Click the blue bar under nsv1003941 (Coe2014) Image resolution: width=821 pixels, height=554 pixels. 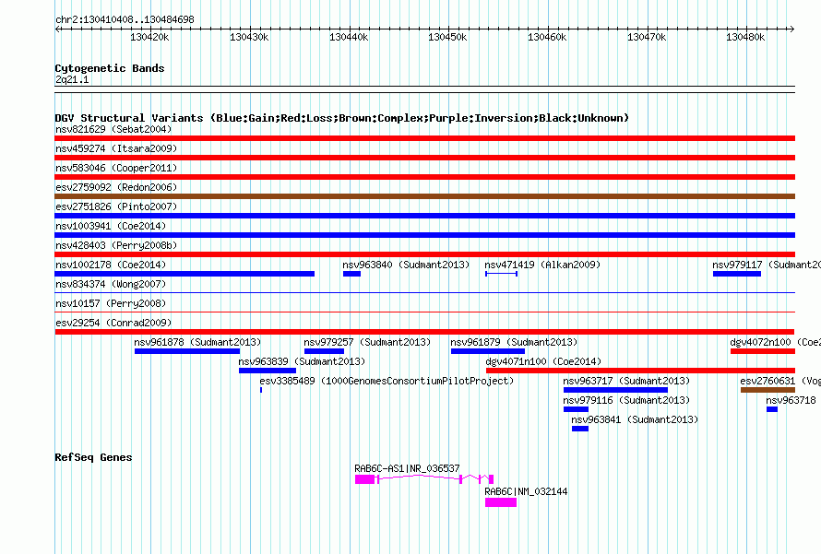424,235
